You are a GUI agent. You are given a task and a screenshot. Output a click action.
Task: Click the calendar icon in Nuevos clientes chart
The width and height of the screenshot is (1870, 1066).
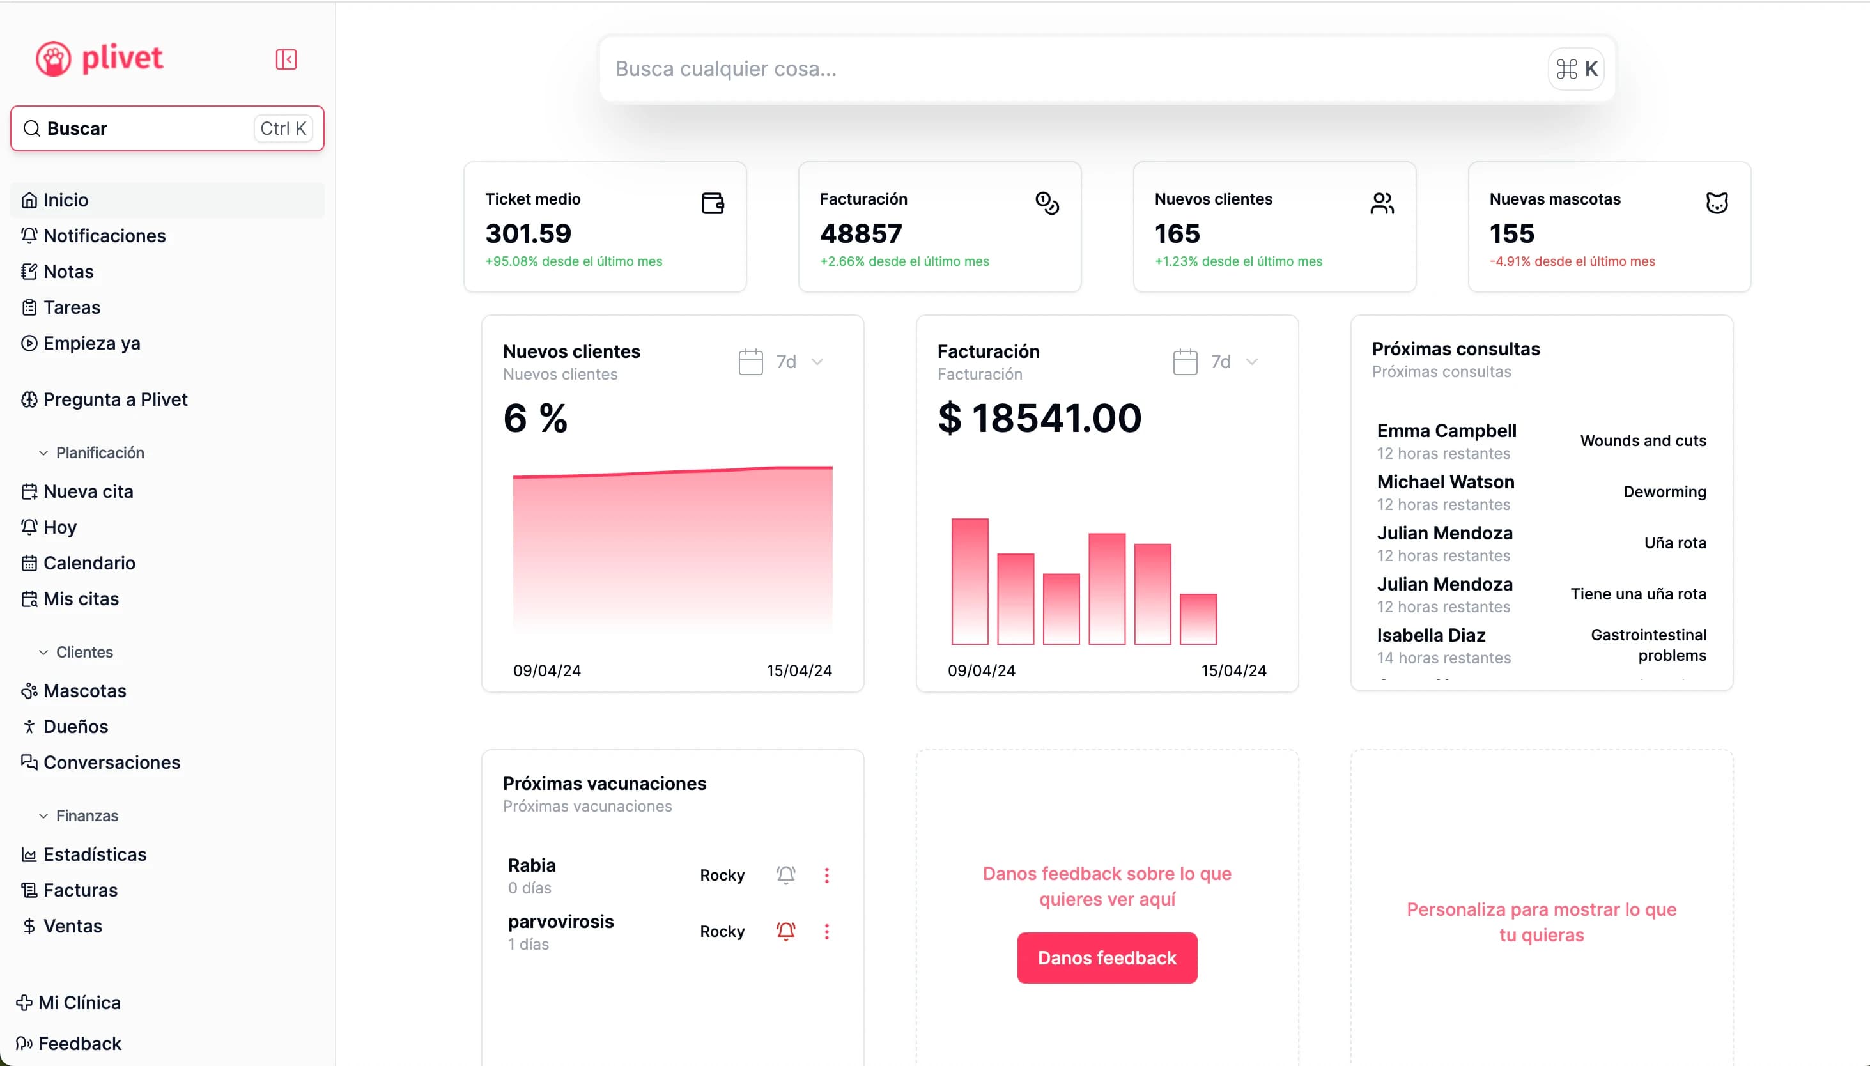pyautogui.click(x=750, y=362)
